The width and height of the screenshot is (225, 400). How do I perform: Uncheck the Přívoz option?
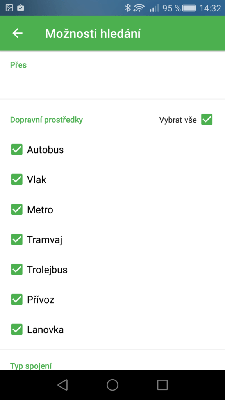[x=17, y=300]
